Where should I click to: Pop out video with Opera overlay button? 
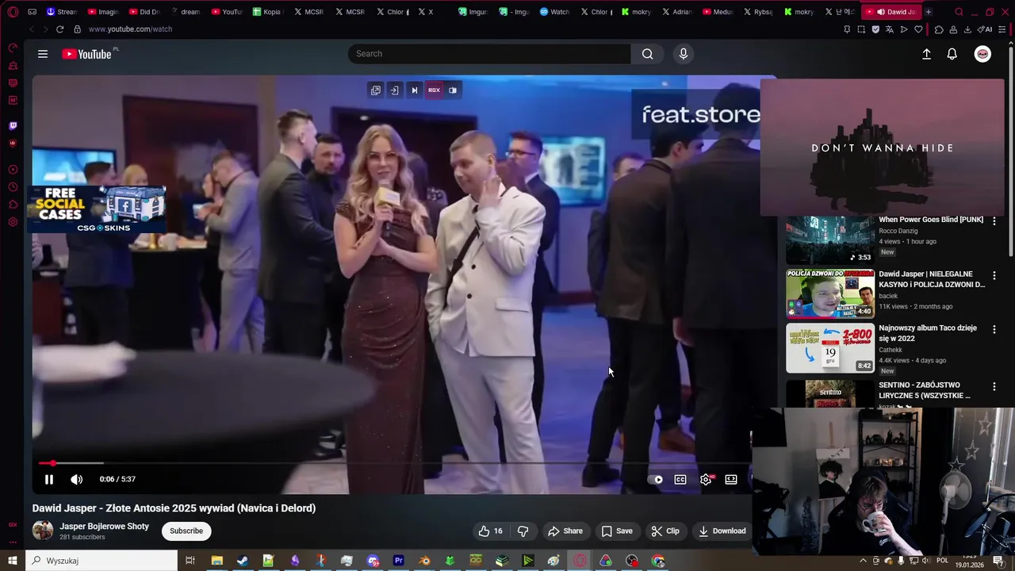[376, 90]
